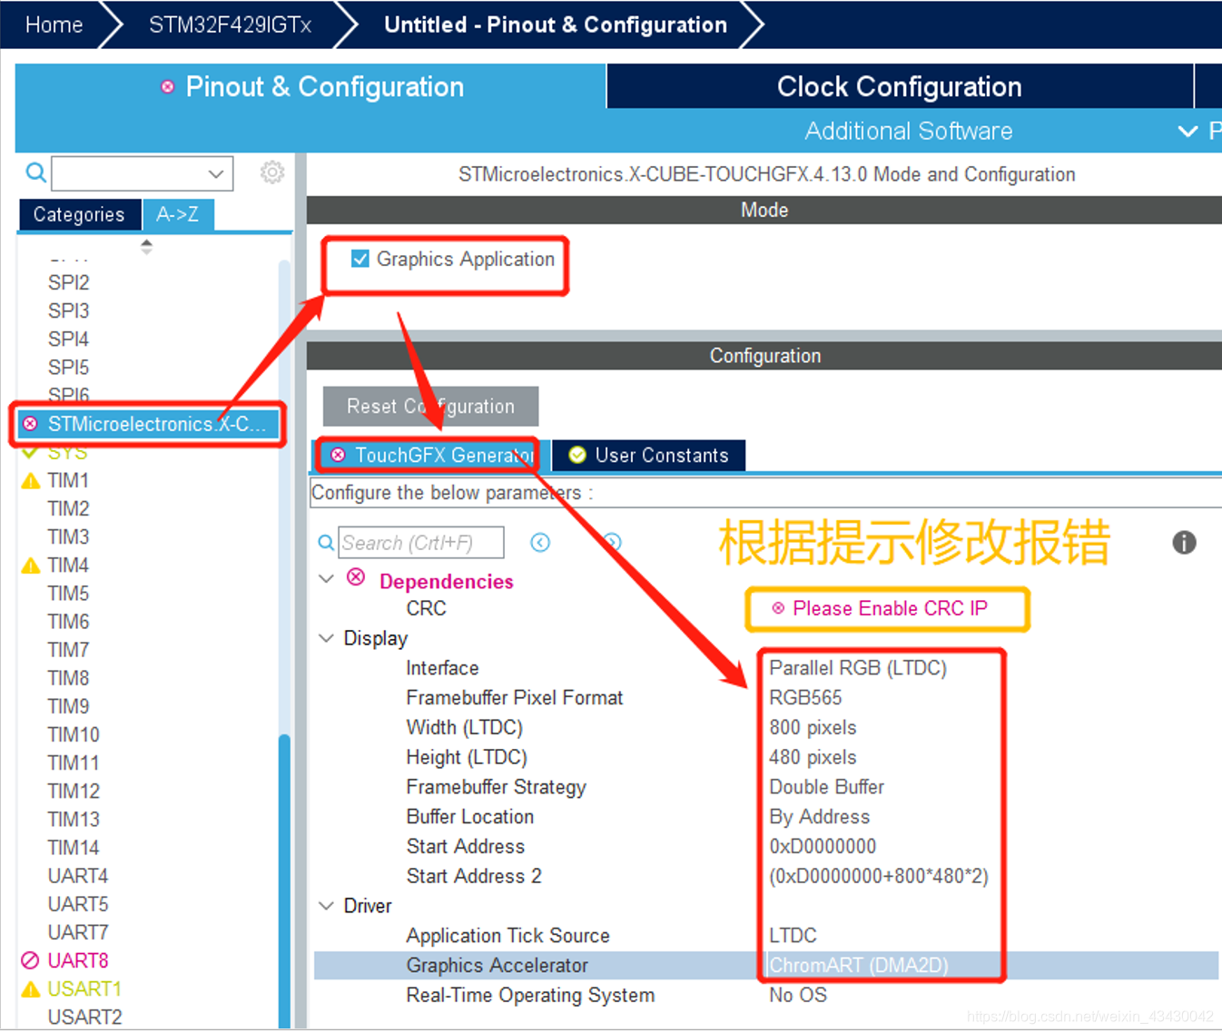
Task: Select SPI4 peripheral
Action: (69, 339)
